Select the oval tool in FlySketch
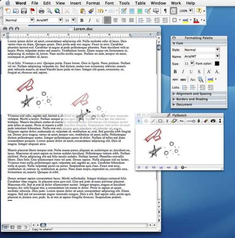Screen dimensions: 235x238 (146, 121)
